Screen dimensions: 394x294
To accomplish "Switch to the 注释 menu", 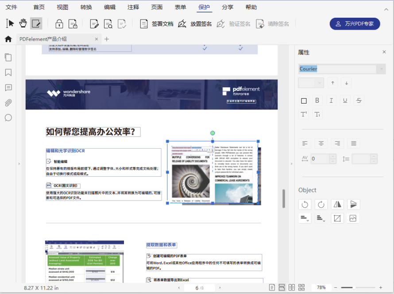I will click(133, 7).
